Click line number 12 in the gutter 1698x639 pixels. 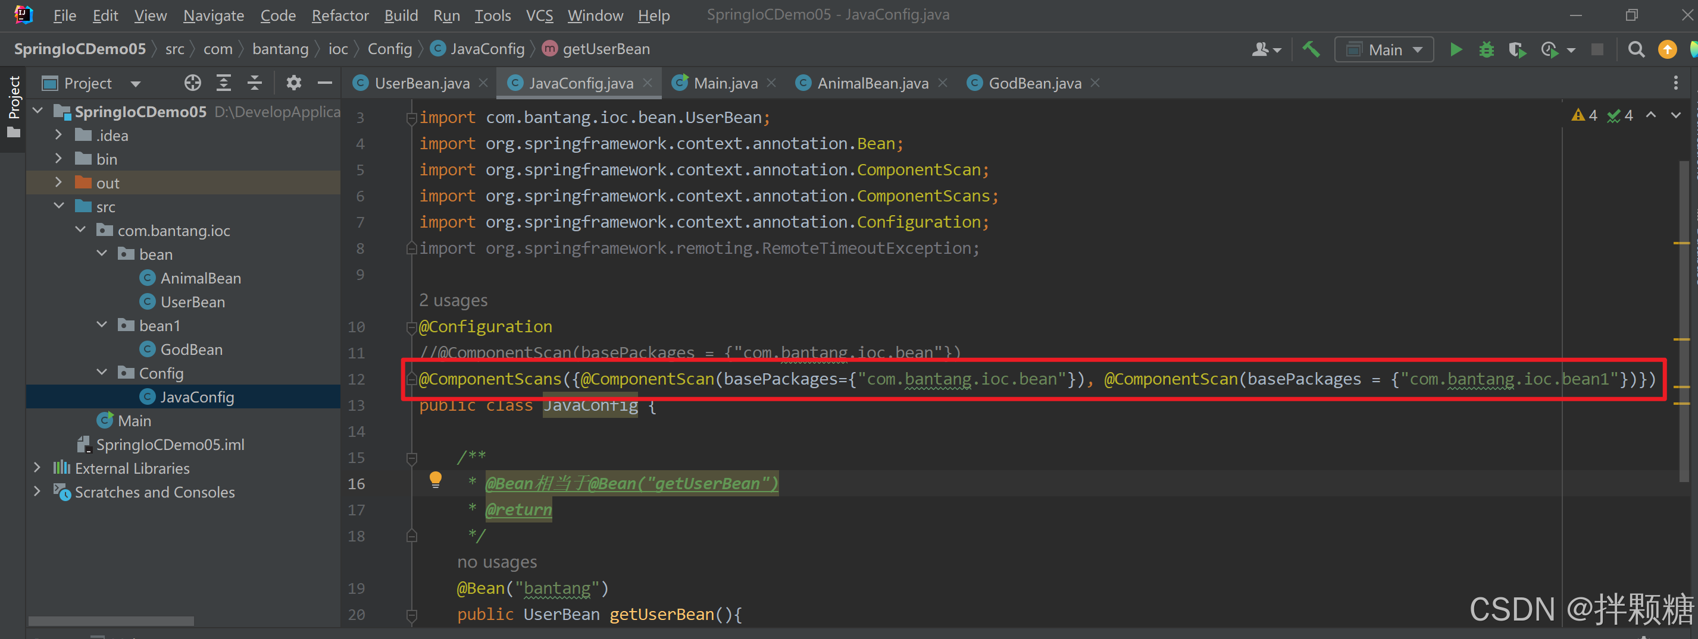tap(357, 380)
